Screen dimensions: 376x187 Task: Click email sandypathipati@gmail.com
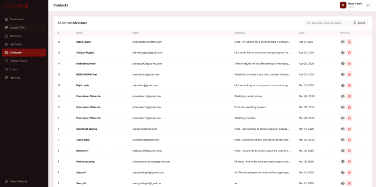pyautogui.click(x=148, y=172)
